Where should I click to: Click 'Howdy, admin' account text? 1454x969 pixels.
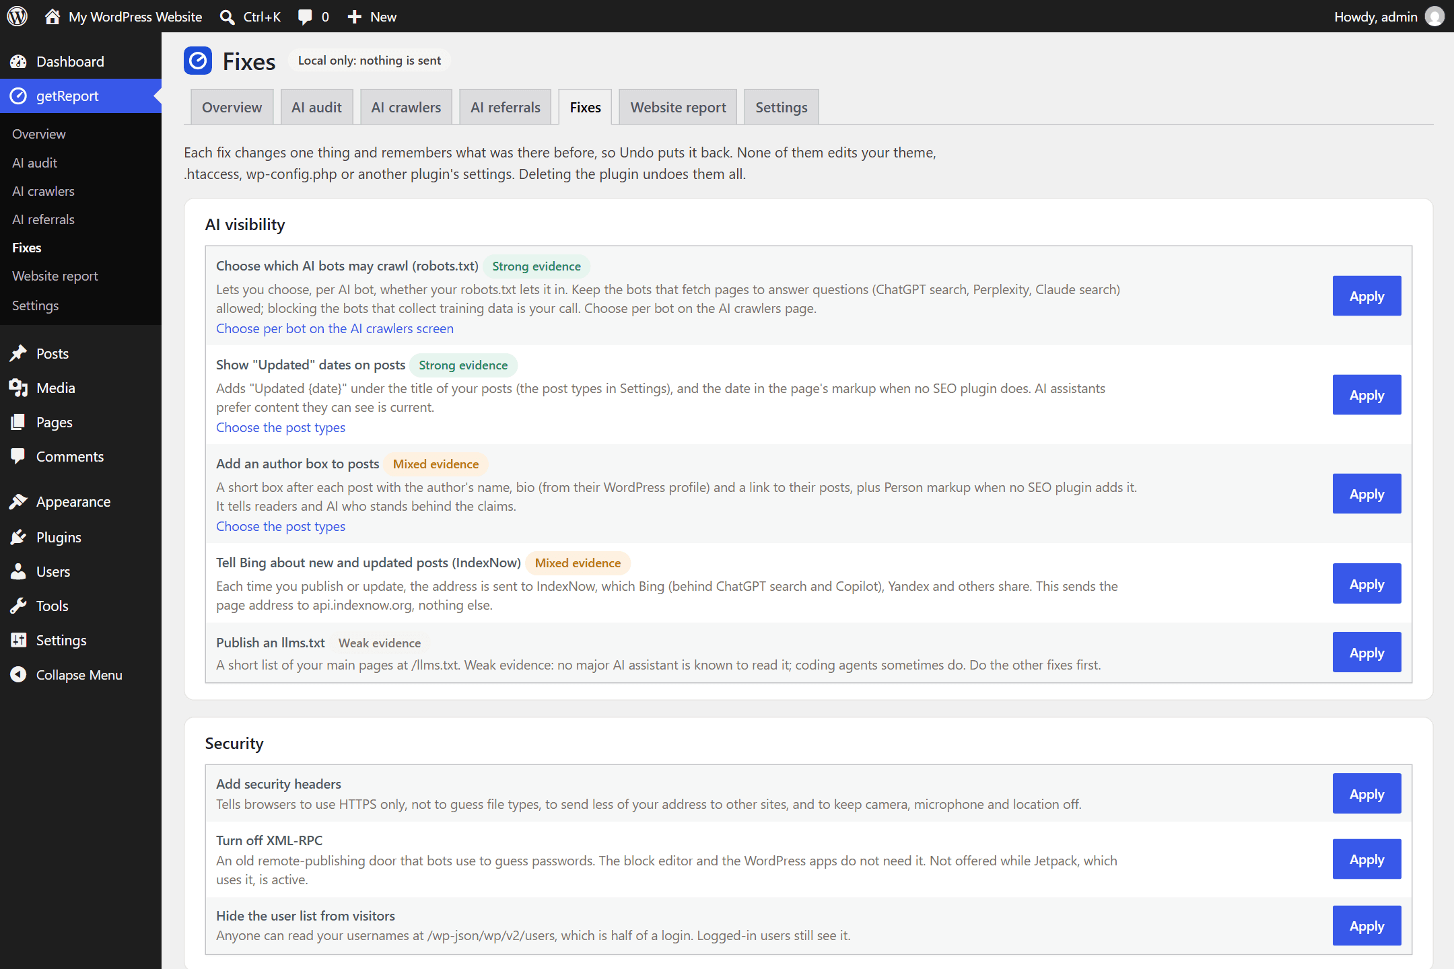click(x=1376, y=17)
